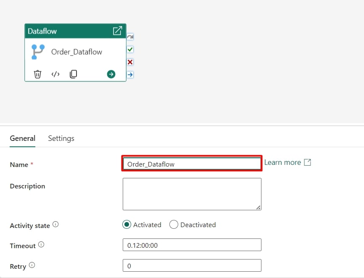Switch to the Settings tab
The width and height of the screenshot is (364, 278).
[x=61, y=138]
